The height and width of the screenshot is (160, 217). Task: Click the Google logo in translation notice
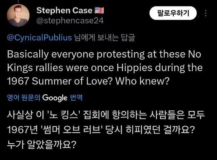[55, 98]
